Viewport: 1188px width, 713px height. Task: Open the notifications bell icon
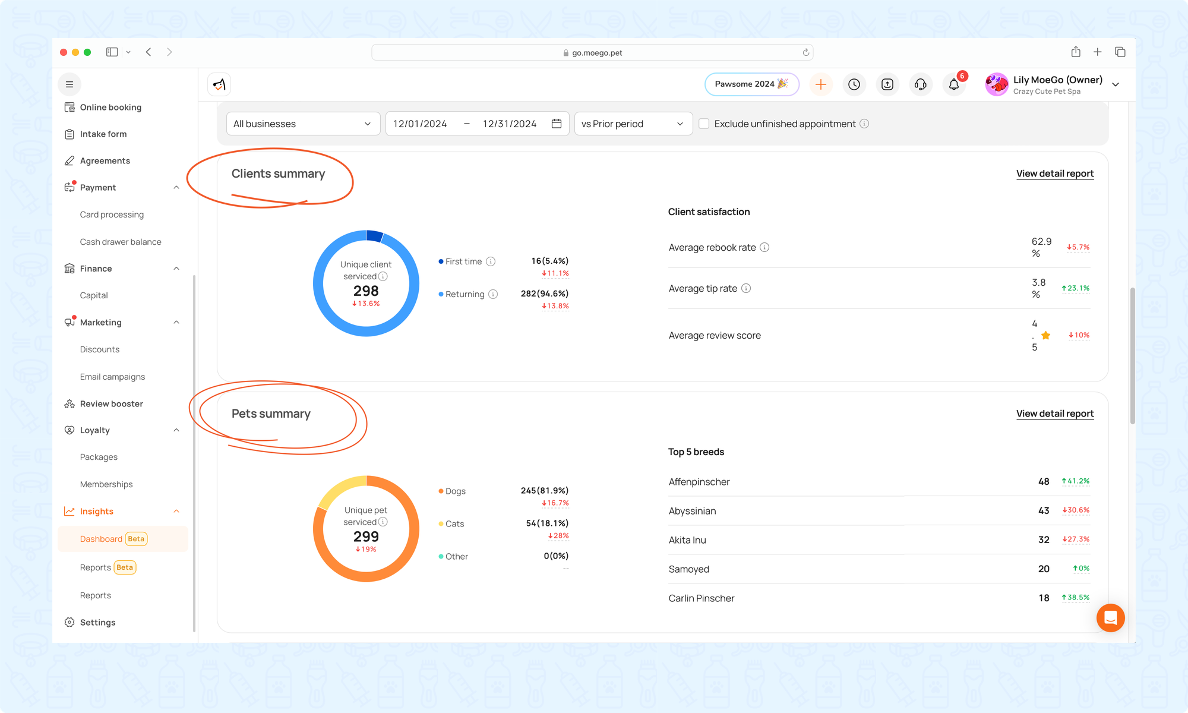954,84
